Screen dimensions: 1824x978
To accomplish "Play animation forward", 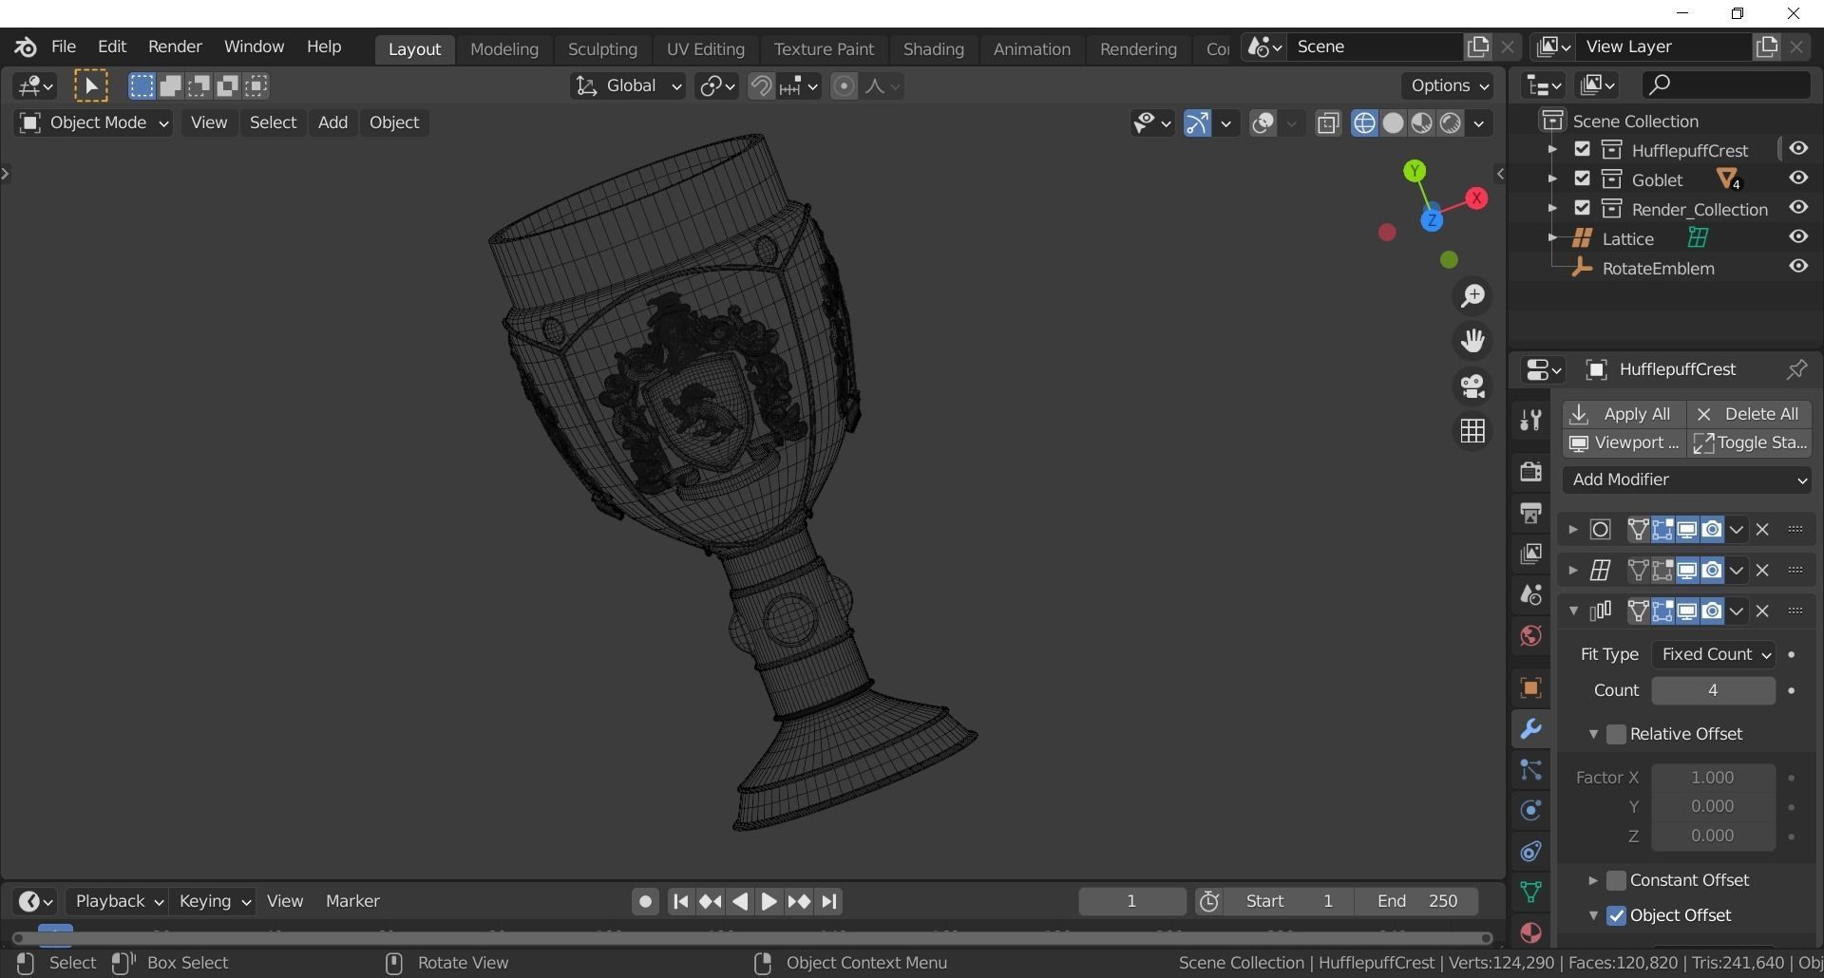I will click(x=769, y=901).
